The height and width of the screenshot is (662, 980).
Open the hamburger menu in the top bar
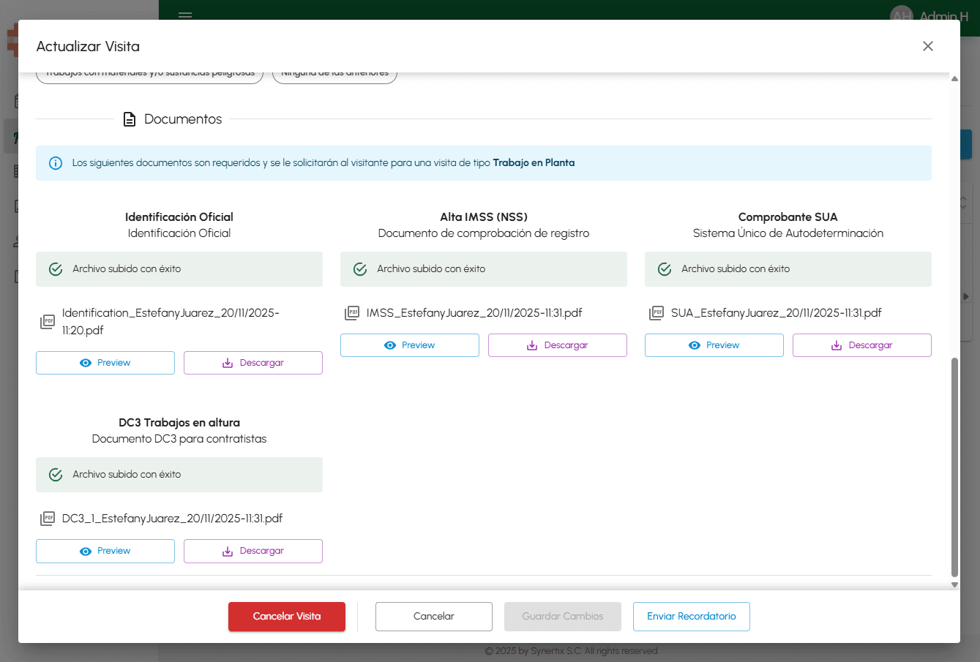click(x=185, y=14)
